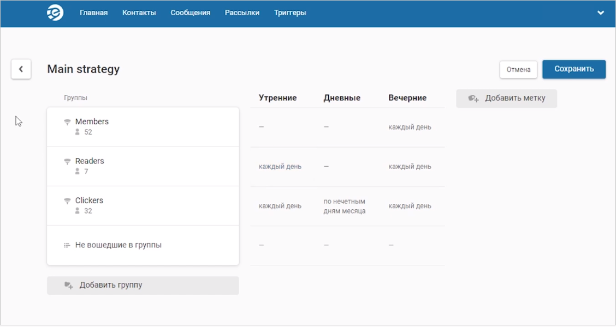Click the person icon under Clickers
Viewport: 616px width, 327px height.
pyautogui.click(x=78, y=211)
